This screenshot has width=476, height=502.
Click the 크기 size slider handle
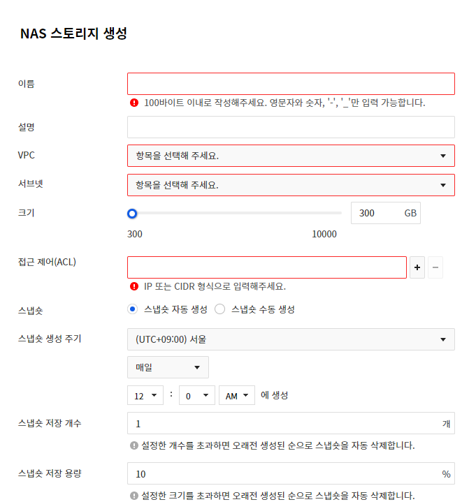[x=132, y=214]
